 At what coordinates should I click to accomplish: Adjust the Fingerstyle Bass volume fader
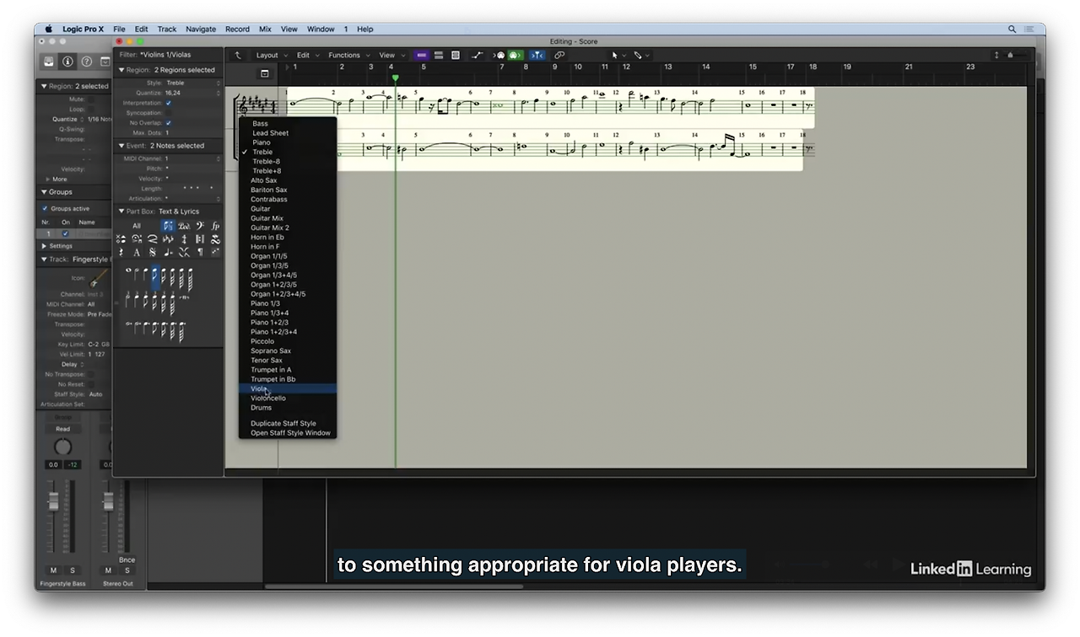(54, 501)
